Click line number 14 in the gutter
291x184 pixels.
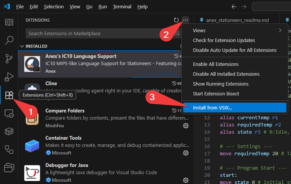point(207,132)
